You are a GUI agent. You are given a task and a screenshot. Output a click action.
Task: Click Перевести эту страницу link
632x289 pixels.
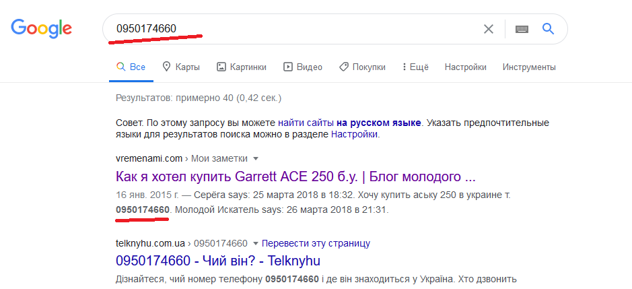pyautogui.click(x=316, y=243)
